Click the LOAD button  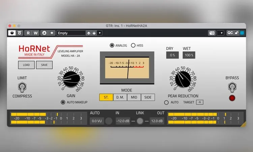(x=26, y=65)
